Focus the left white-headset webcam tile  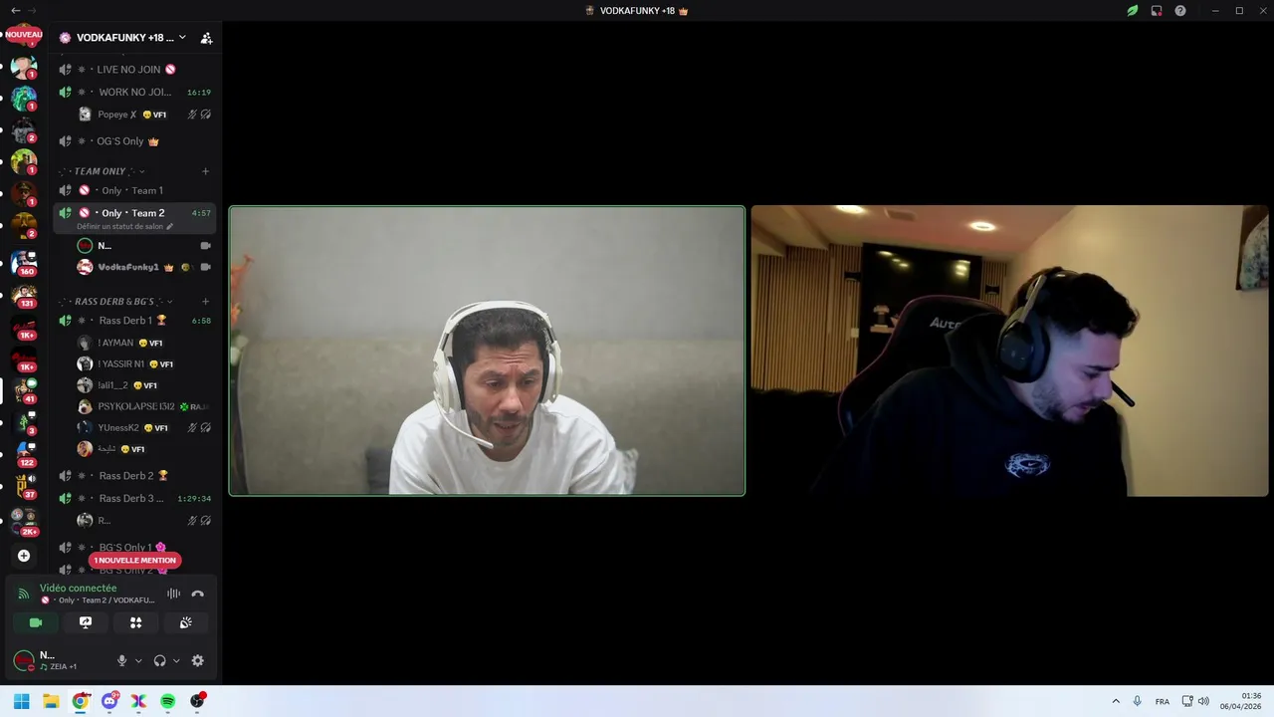tap(487, 351)
